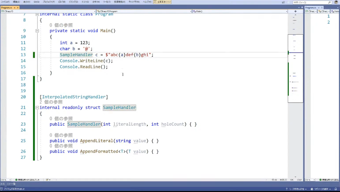
Task: Open the 分析(N) menu
Action: point(96,2)
